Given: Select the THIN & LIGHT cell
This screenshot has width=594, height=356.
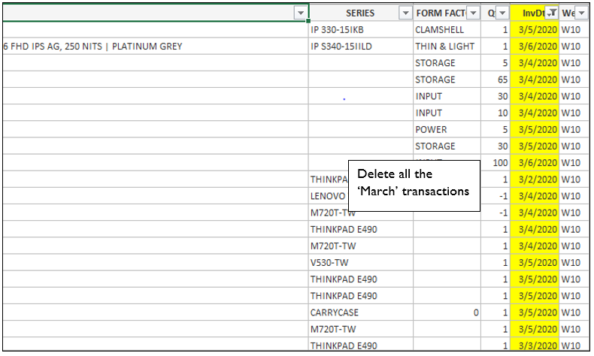Looking at the screenshot, I should pyautogui.click(x=447, y=47).
